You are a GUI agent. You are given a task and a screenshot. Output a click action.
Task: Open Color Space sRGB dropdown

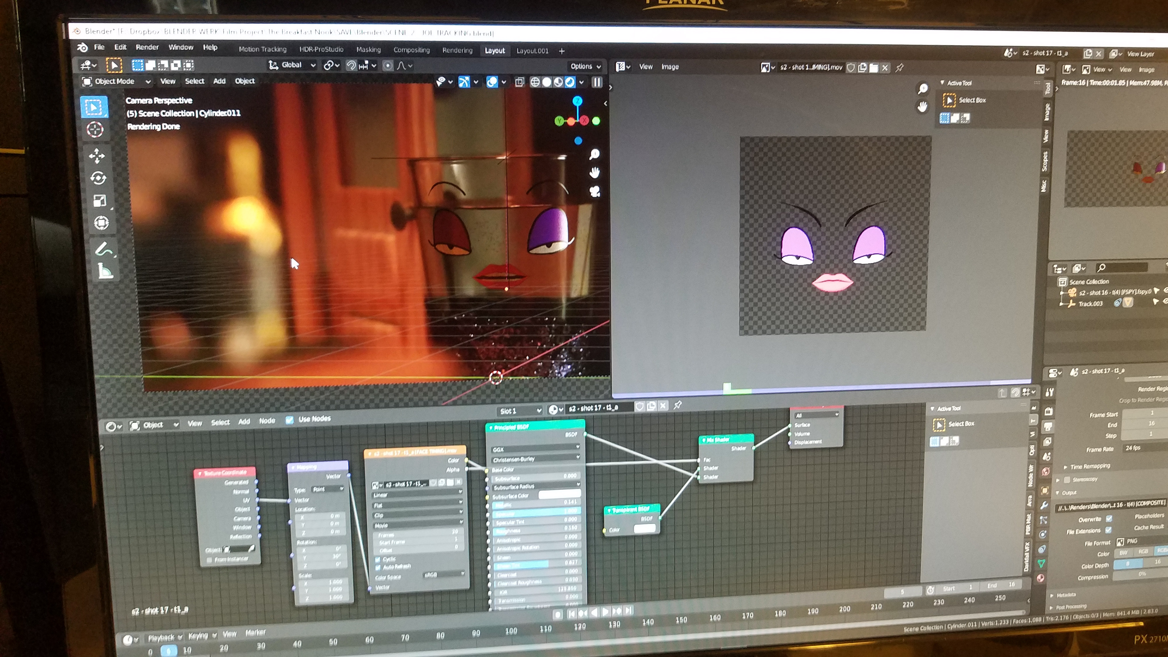[x=443, y=575]
